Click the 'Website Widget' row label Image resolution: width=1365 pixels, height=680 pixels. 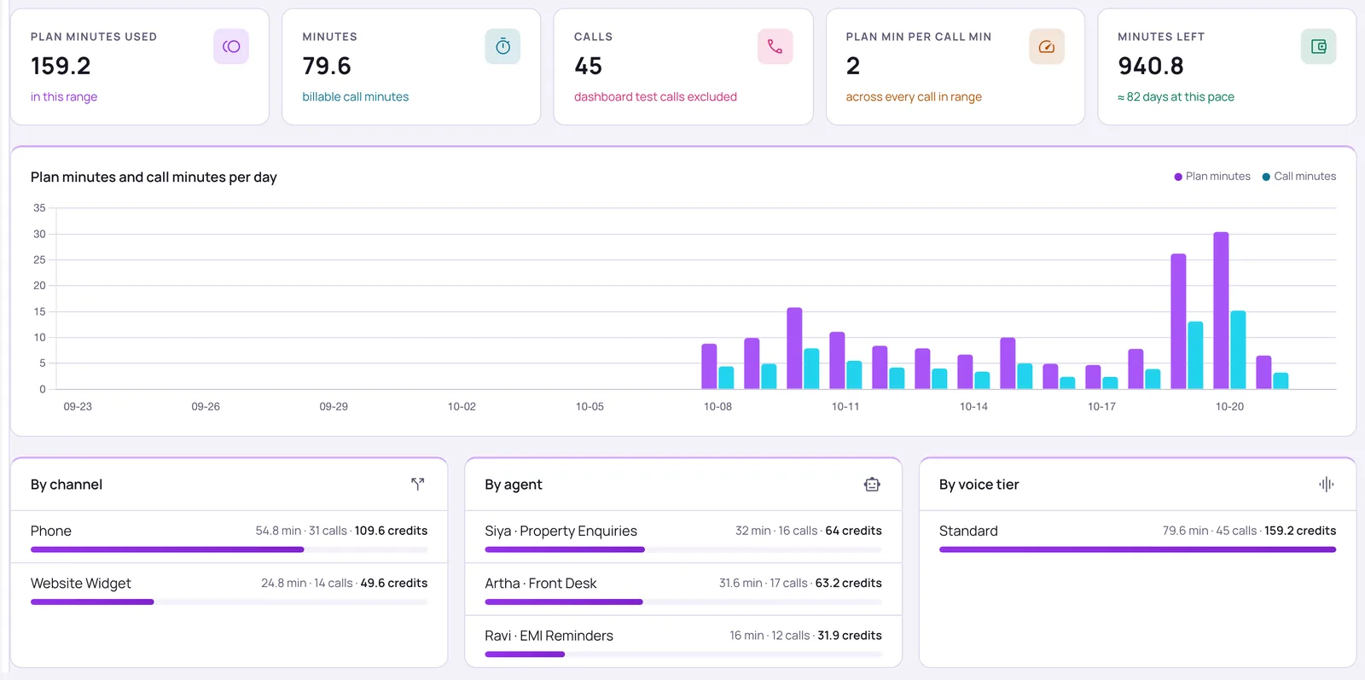[81, 584]
